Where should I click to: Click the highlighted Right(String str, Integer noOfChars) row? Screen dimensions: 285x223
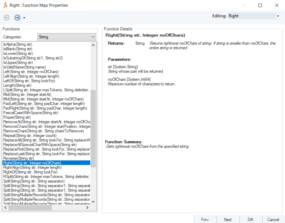(x=46, y=163)
